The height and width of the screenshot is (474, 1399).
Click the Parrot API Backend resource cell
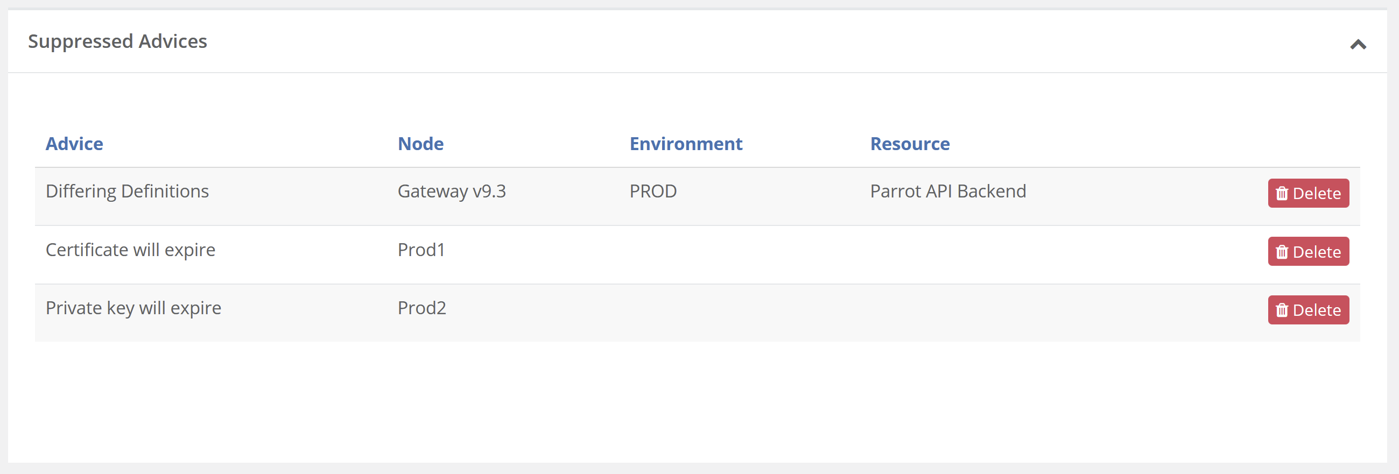(x=948, y=191)
